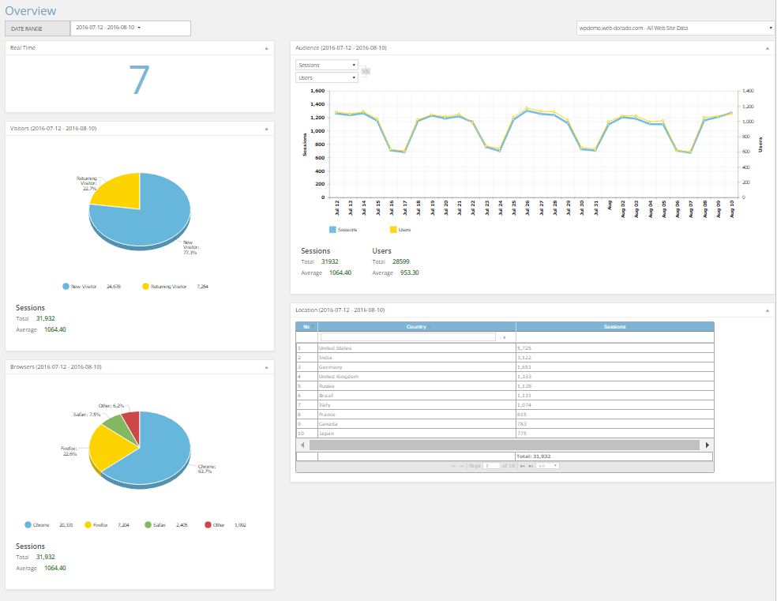Collapse the Browsers panel using its arrow
This screenshot has width=777, height=601.
[x=266, y=367]
